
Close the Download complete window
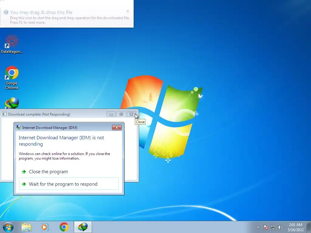click(131, 114)
